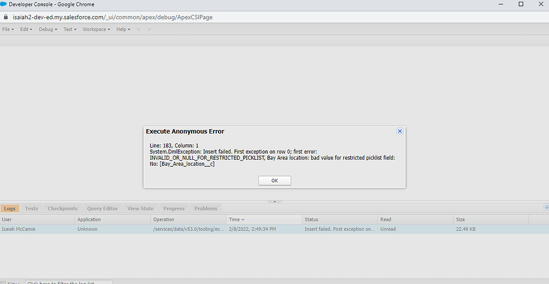The height and width of the screenshot is (284, 549).
Task: Click the log list filter input field
Action: pos(69,282)
